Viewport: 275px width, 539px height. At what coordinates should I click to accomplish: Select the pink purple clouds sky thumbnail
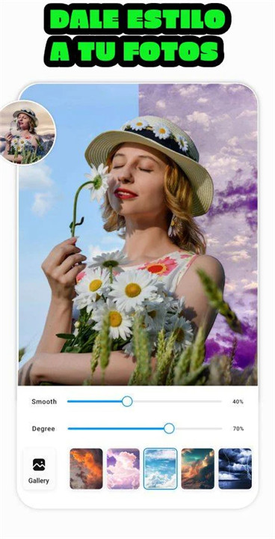(123, 469)
